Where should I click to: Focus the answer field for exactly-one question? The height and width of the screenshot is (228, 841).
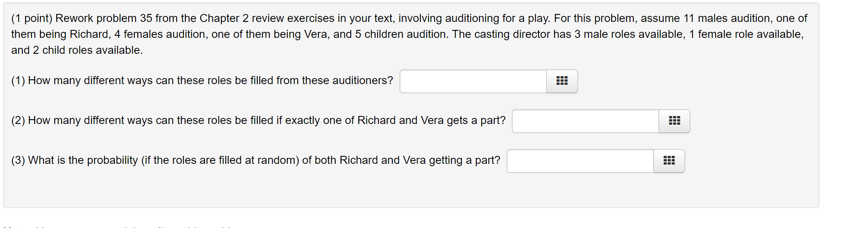585,121
